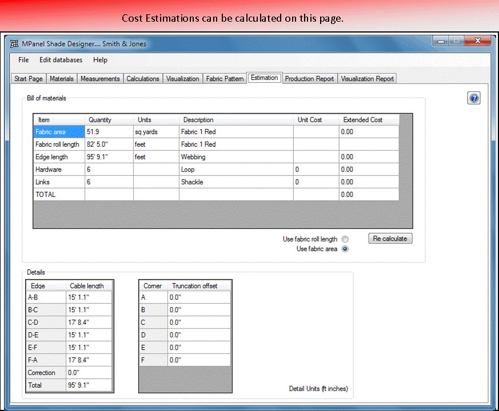The height and width of the screenshot is (411, 499).
Task: Go to the Measurements tab
Action: click(100, 79)
